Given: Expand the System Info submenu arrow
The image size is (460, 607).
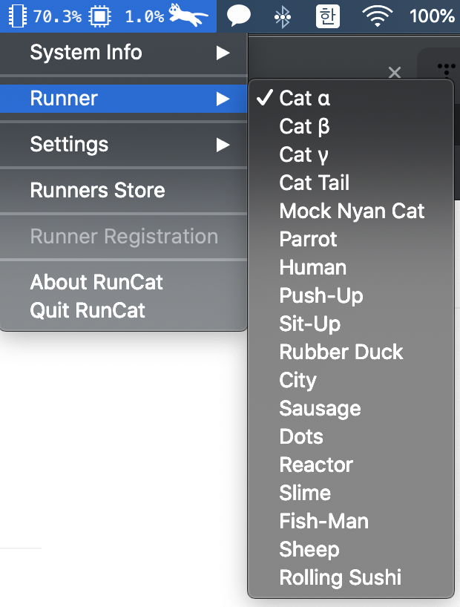Looking at the screenshot, I should 223,53.
